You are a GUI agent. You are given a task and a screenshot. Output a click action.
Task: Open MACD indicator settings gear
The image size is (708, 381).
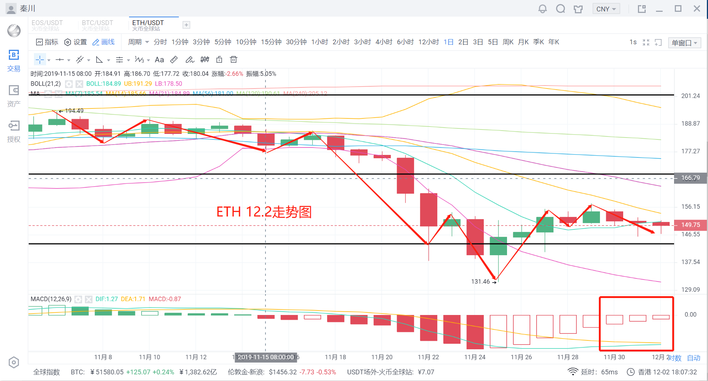[78, 299]
